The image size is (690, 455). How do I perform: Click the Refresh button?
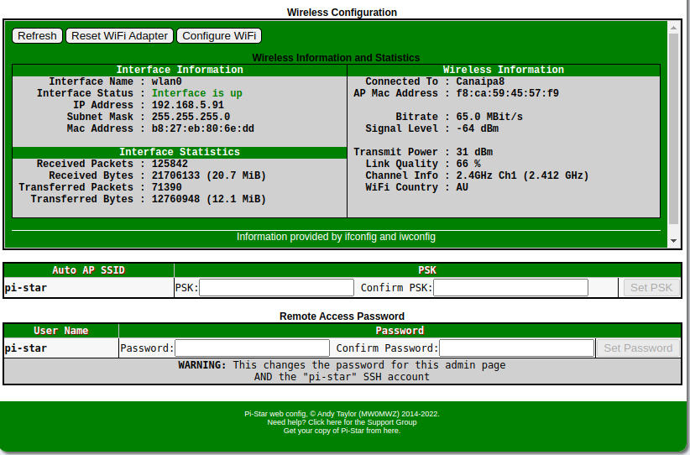[x=37, y=36]
